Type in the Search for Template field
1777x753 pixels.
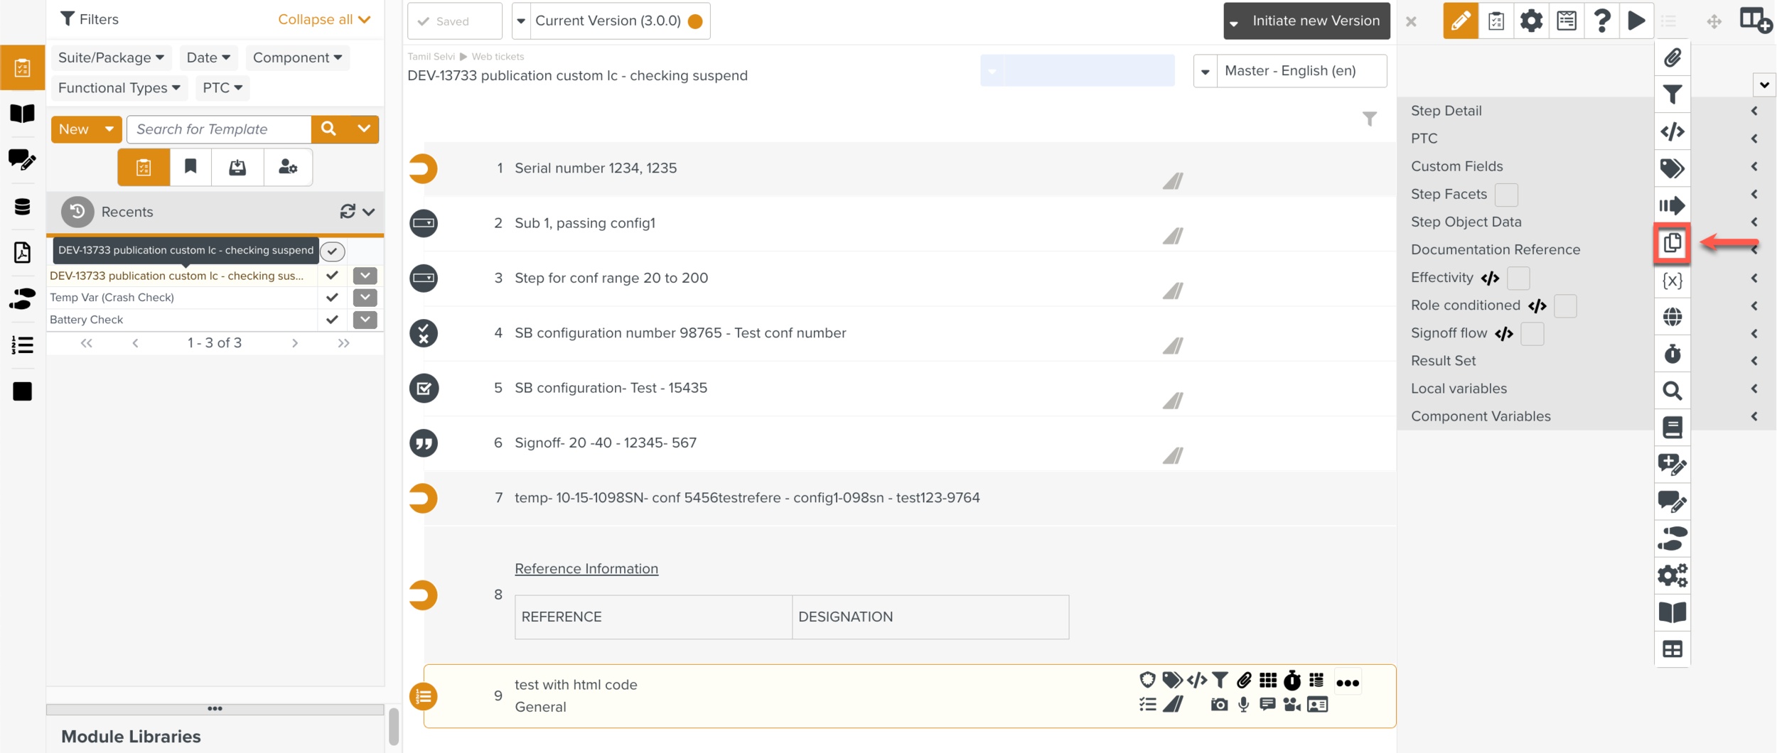click(219, 129)
